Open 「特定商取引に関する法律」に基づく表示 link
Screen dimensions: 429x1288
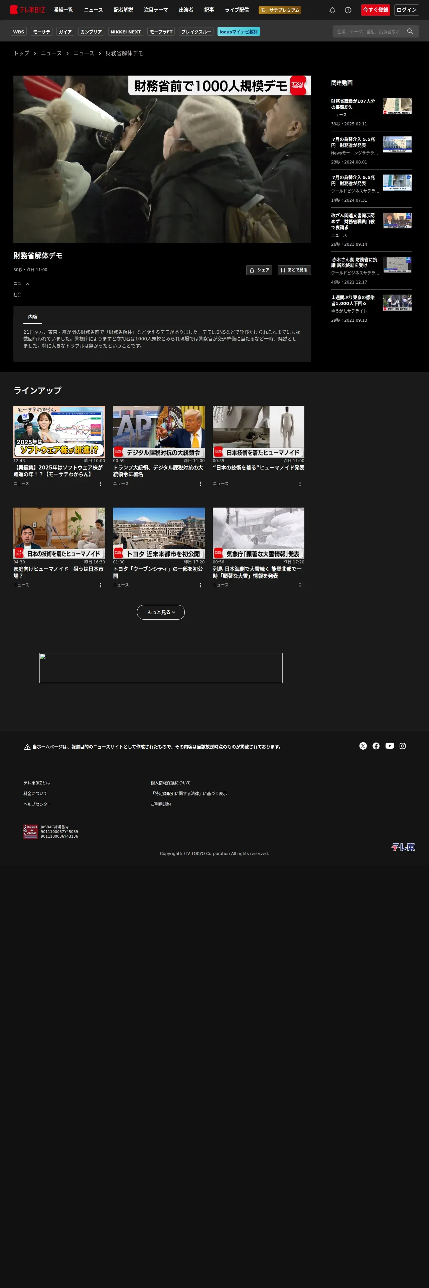point(189,793)
